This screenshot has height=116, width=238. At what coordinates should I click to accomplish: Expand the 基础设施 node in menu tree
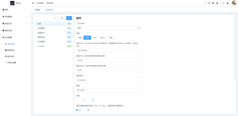tap(36, 37)
